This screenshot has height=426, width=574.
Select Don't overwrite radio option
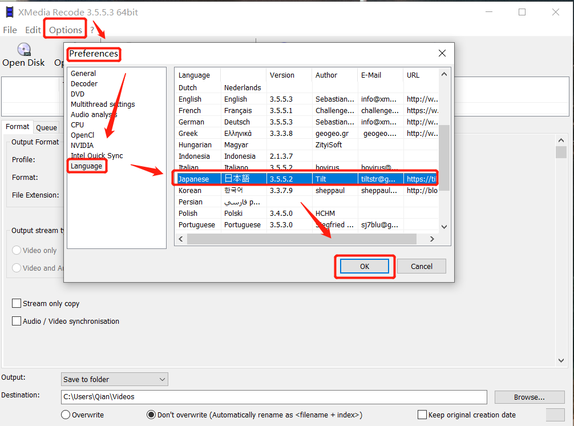tap(151, 415)
